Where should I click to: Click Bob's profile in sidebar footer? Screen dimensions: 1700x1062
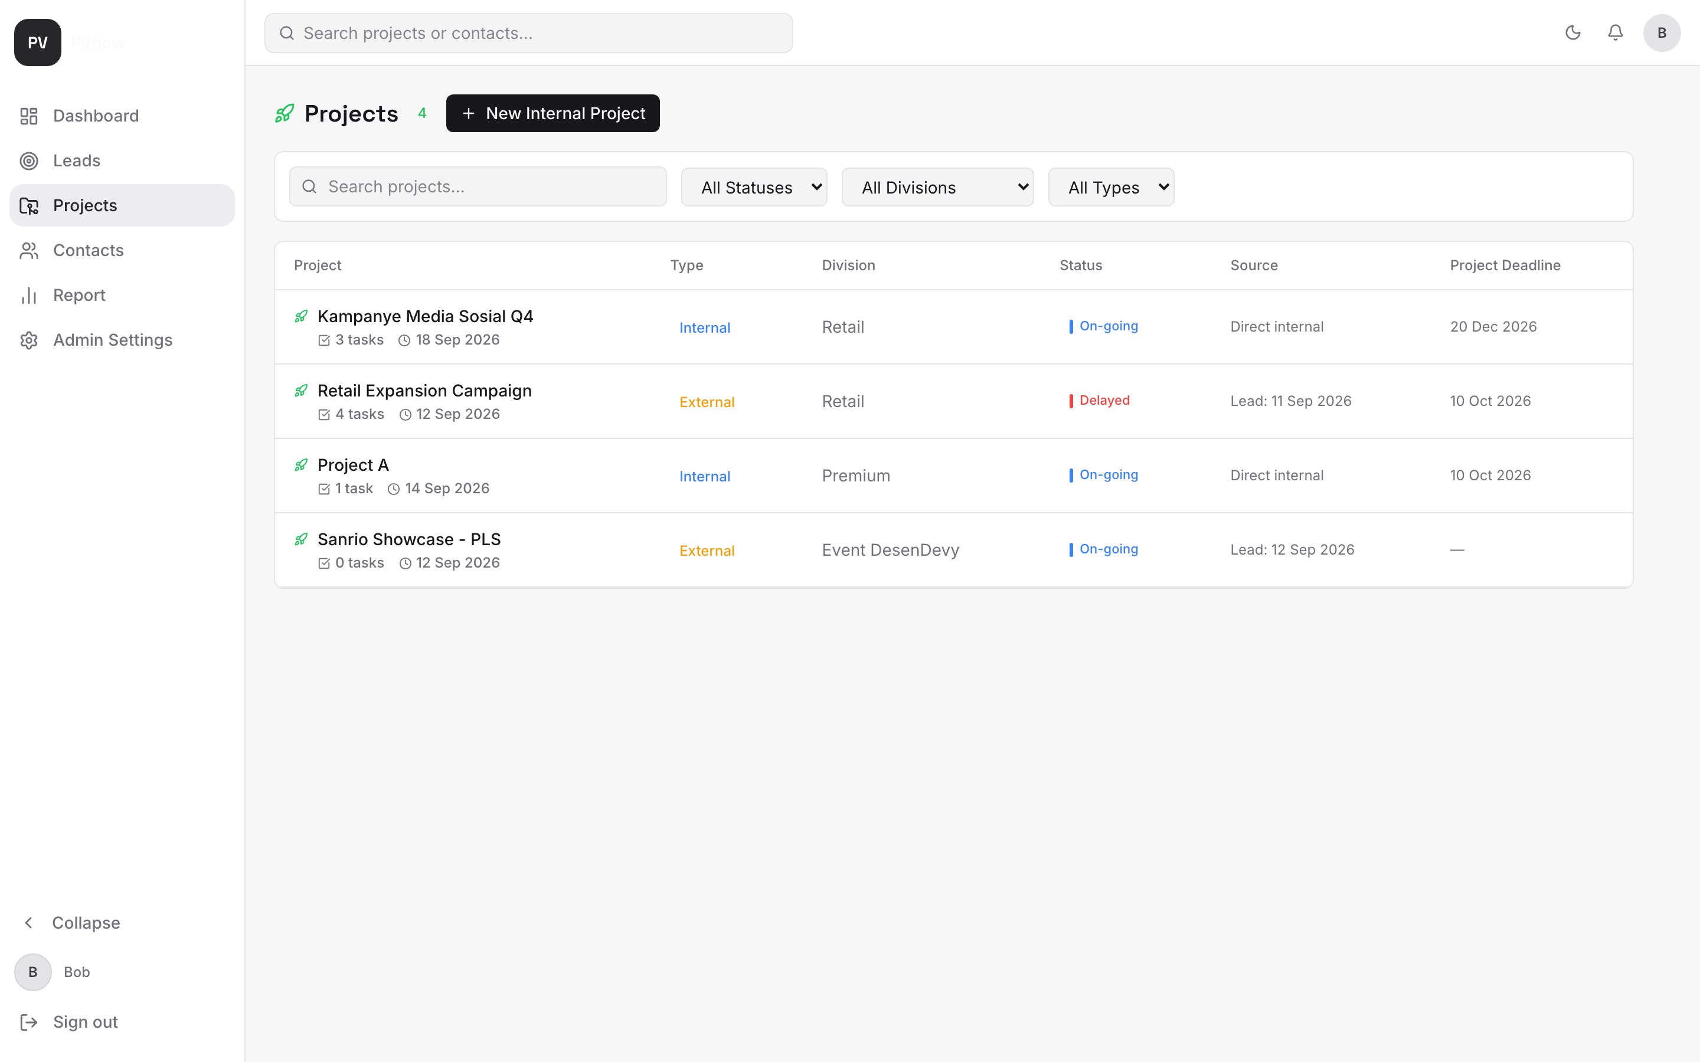[x=53, y=972]
